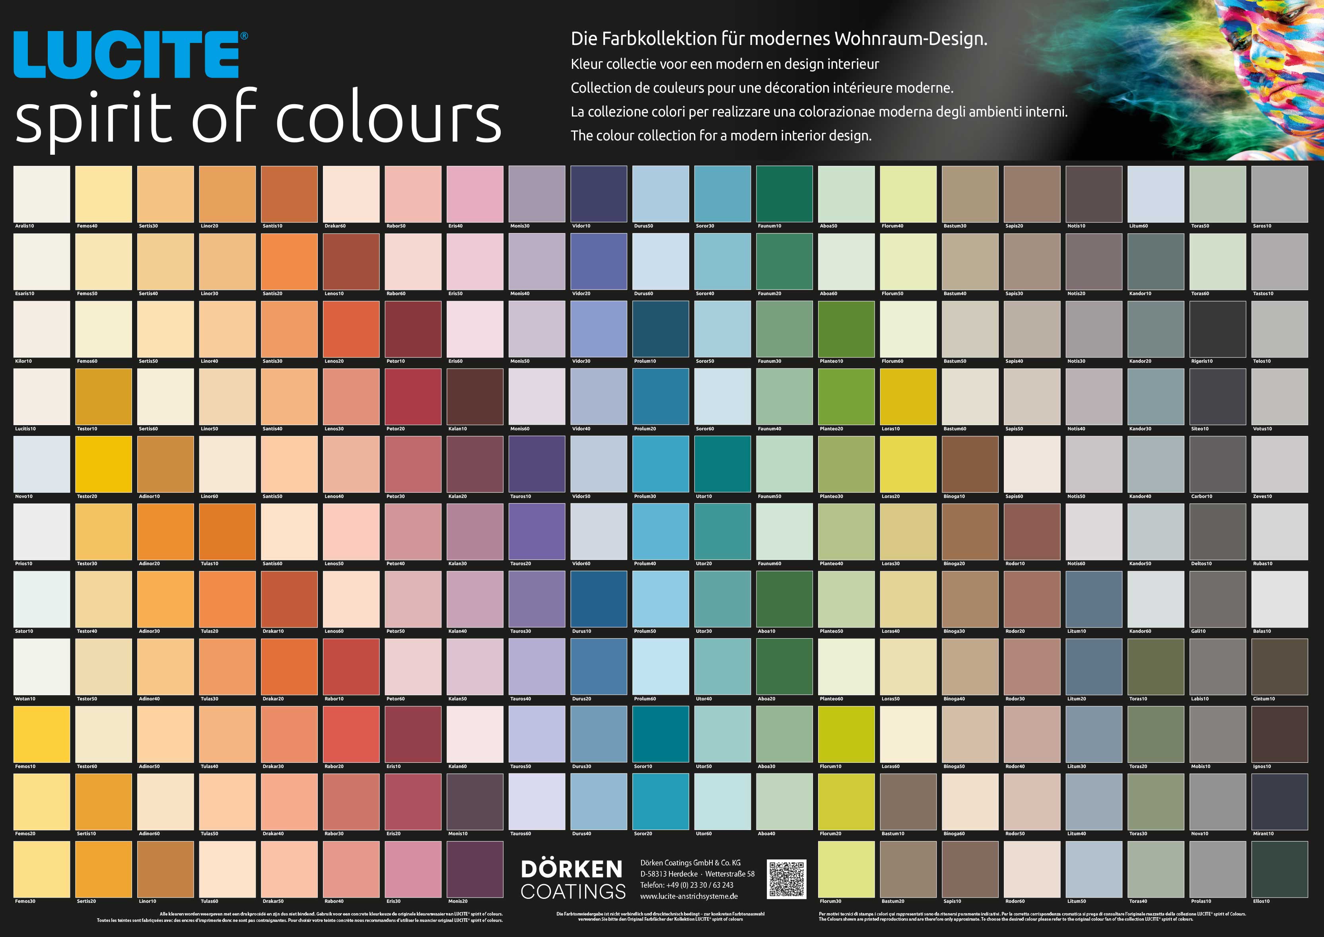Choose the Monis10 dark plum swatch
Image resolution: width=1324 pixels, height=937 pixels.
(475, 801)
